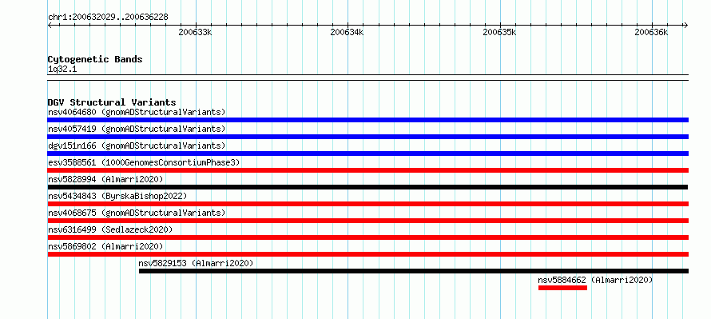The width and height of the screenshot is (711, 319).
Task: Select the black bar under nsv5829153
Action: click(x=414, y=271)
